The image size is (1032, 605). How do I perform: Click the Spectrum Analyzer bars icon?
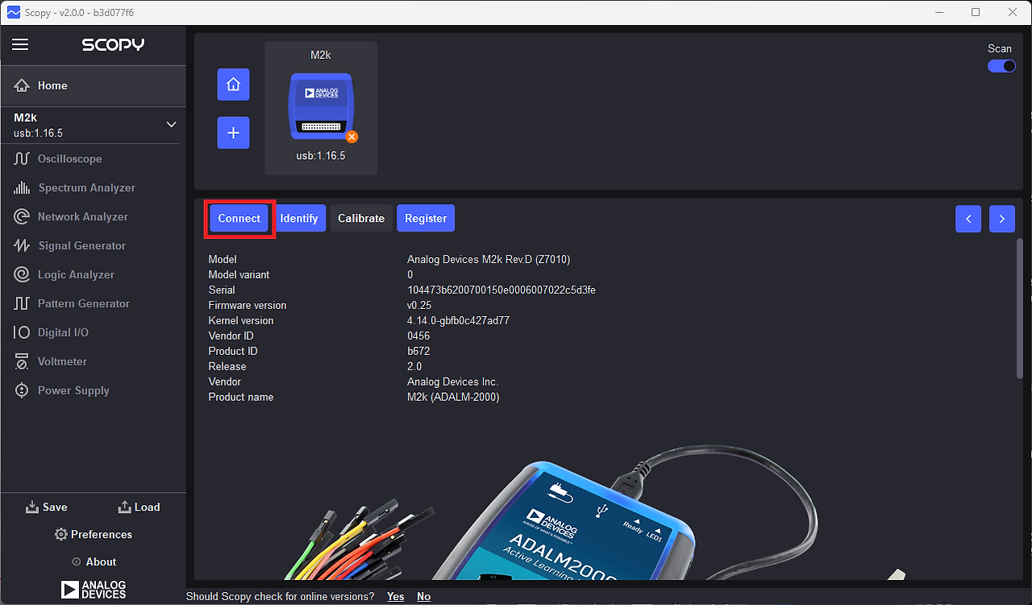(22, 188)
